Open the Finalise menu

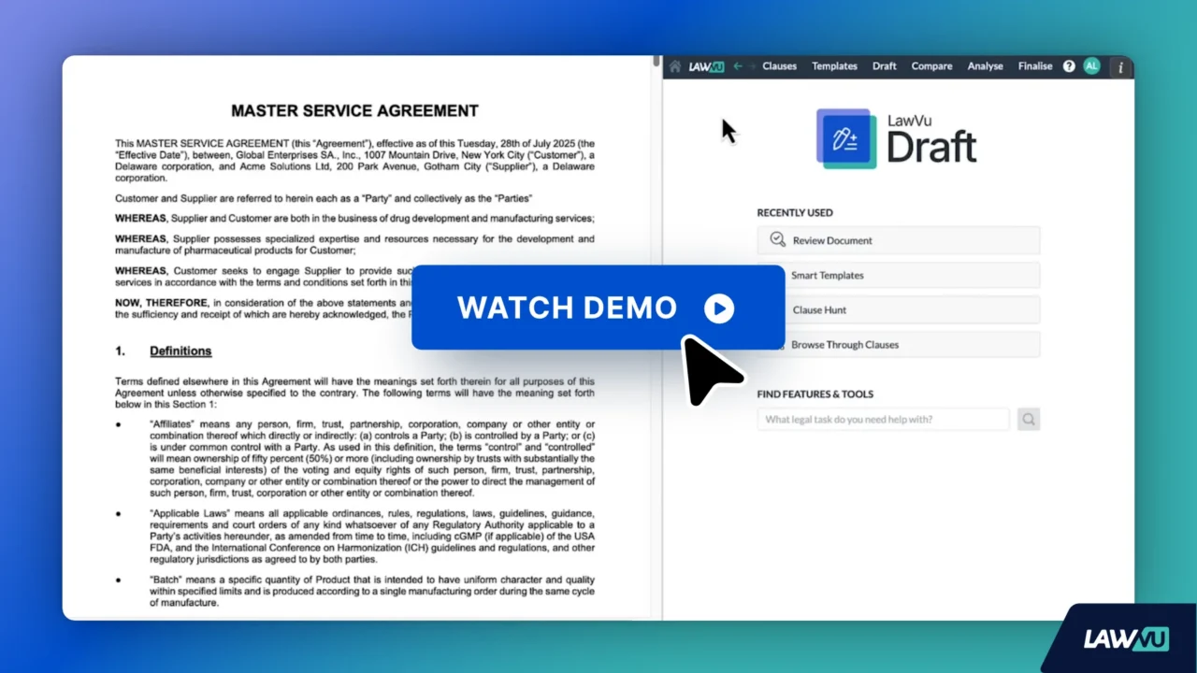click(x=1035, y=66)
